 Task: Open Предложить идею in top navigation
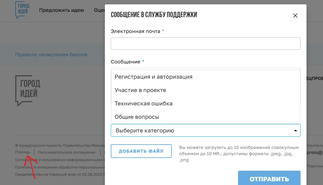pyautogui.click(x=62, y=10)
